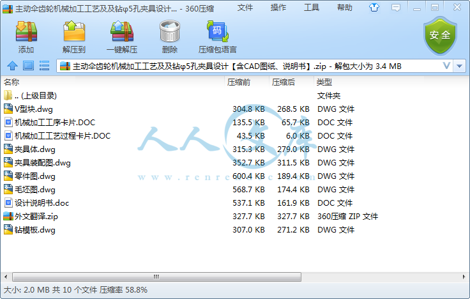Select the 设计说明书.doc file icon
The width and height of the screenshot is (470, 299).
(x=8, y=203)
